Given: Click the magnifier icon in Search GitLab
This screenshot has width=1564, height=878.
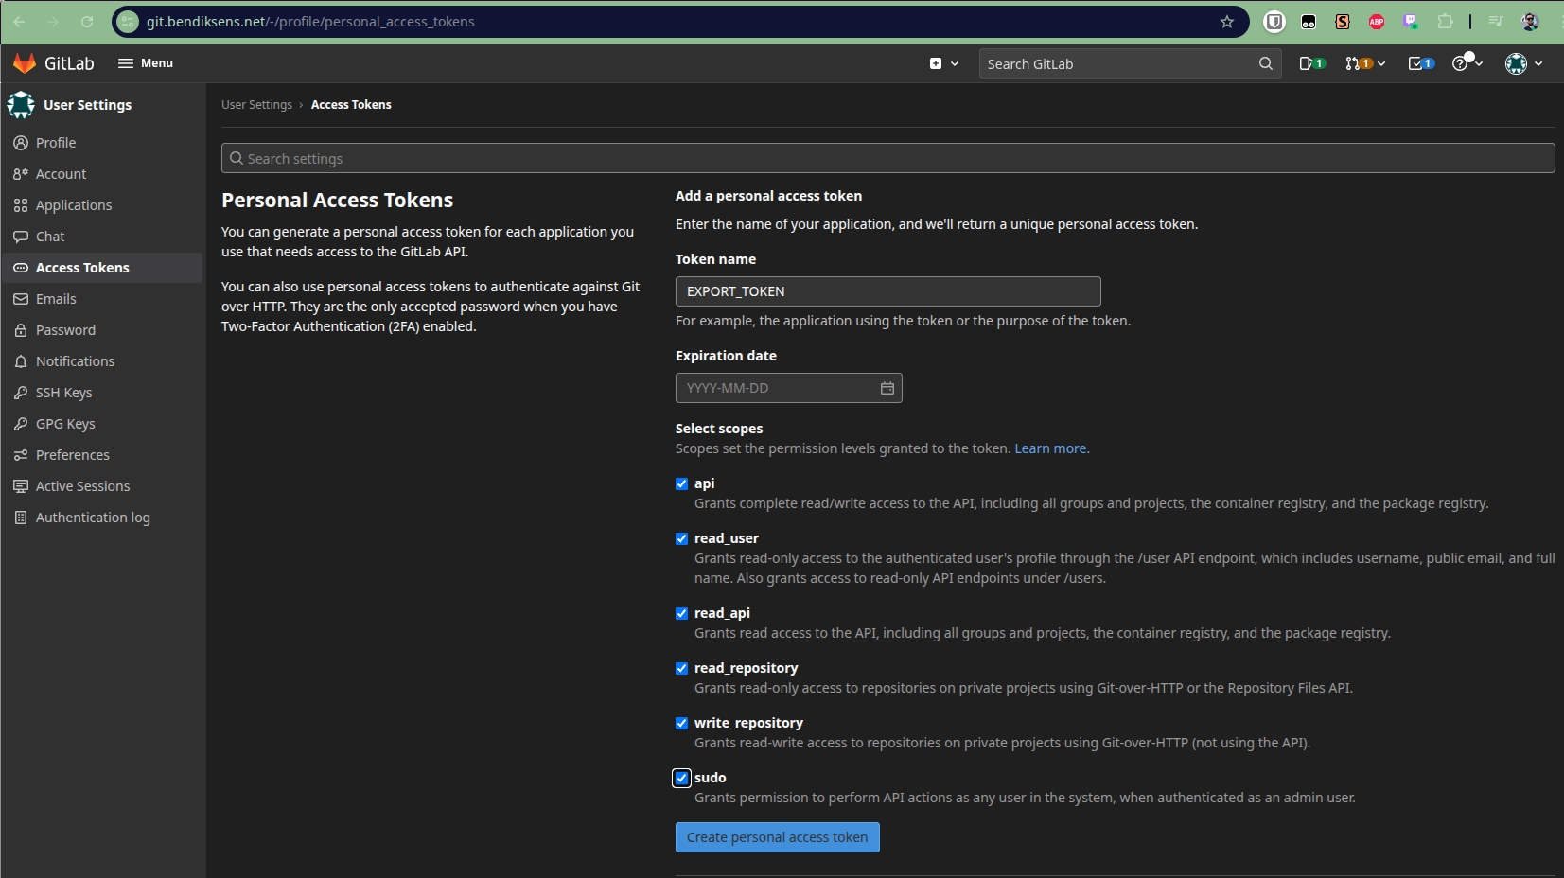Looking at the screenshot, I should tap(1266, 63).
